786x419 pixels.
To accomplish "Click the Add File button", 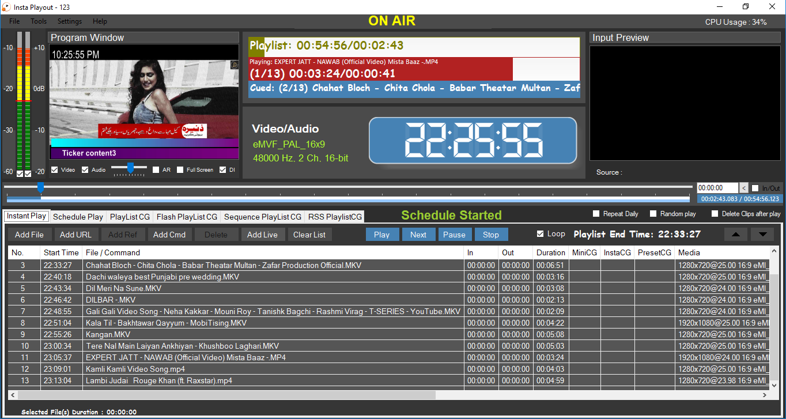I will [x=29, y=235].
